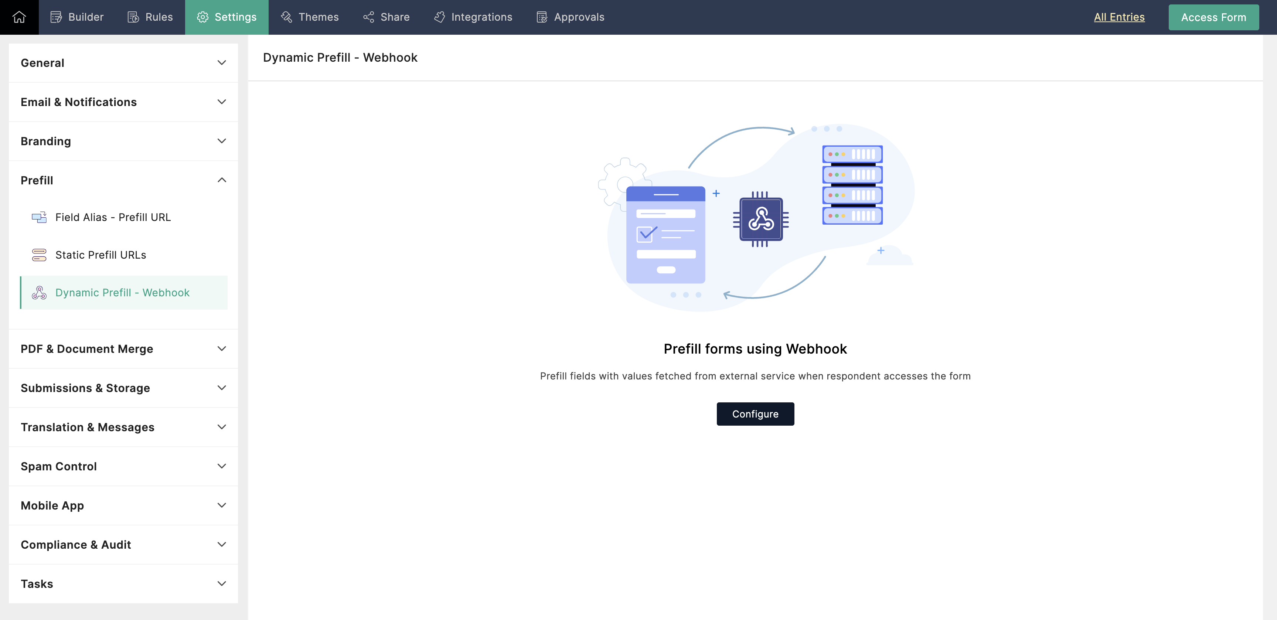Open the All Entries link
The height and width of the screenshot is (620, 1277).
coord(1119,17)
